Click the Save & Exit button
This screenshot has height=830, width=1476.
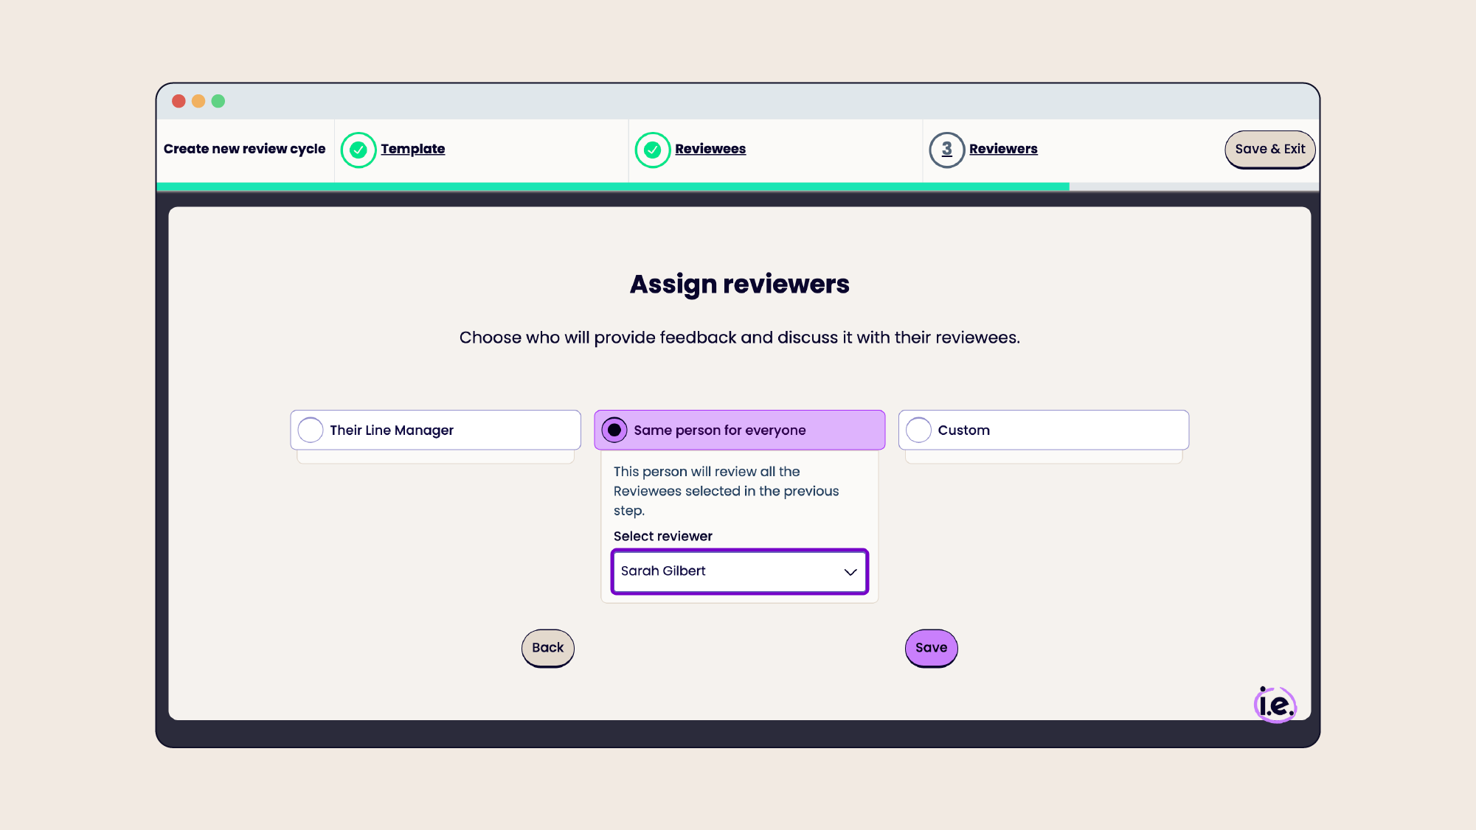click(x=1269, y=149)
